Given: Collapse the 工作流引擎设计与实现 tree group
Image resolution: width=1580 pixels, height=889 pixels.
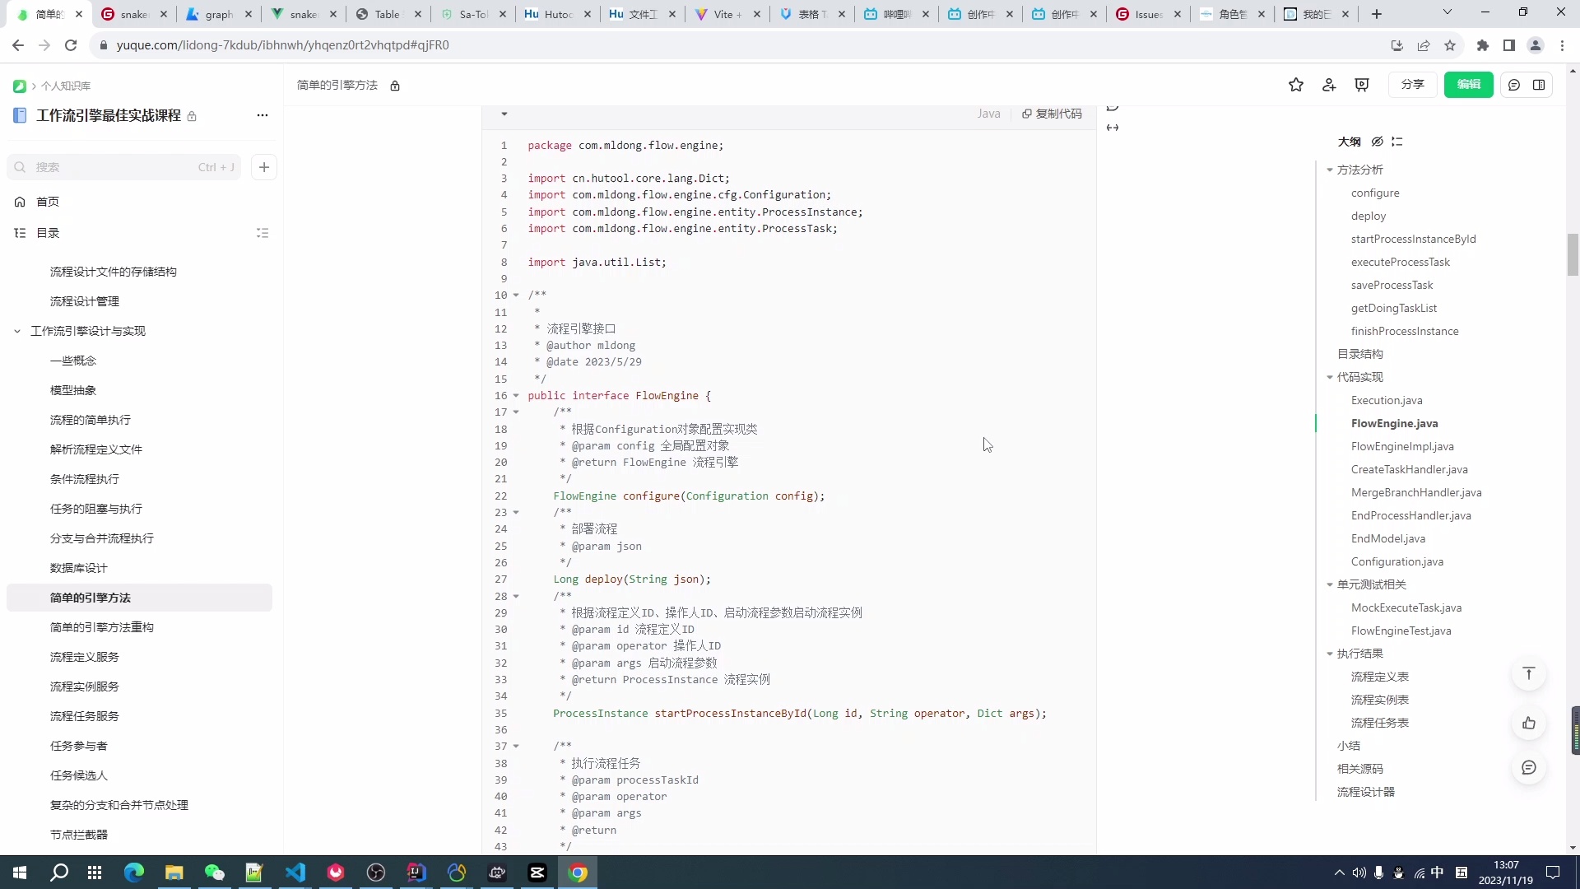Looking at the screenshot, I should [17, 331].
